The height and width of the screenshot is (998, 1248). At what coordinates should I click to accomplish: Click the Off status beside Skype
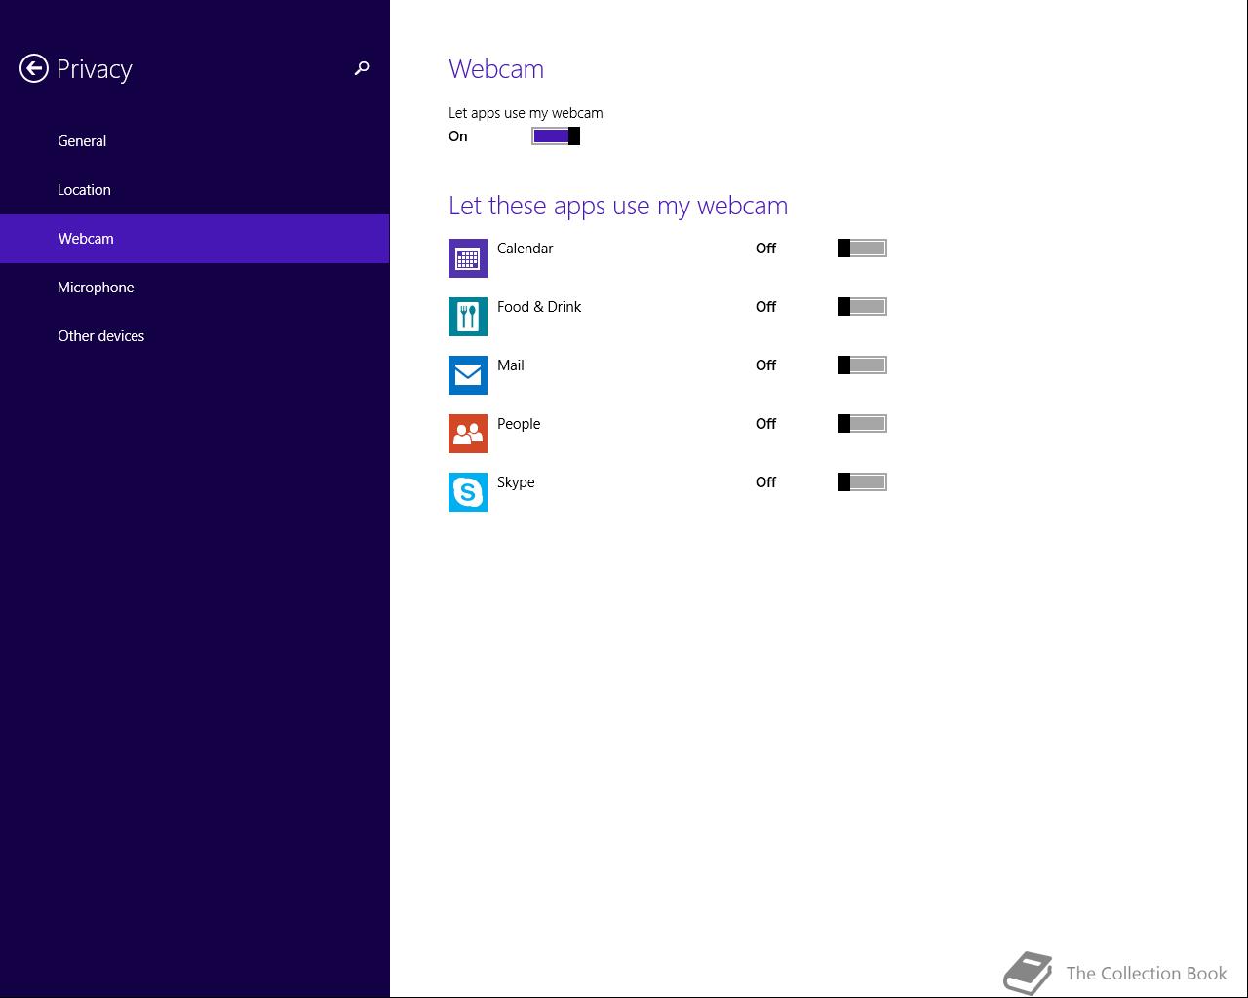point(765,482)
